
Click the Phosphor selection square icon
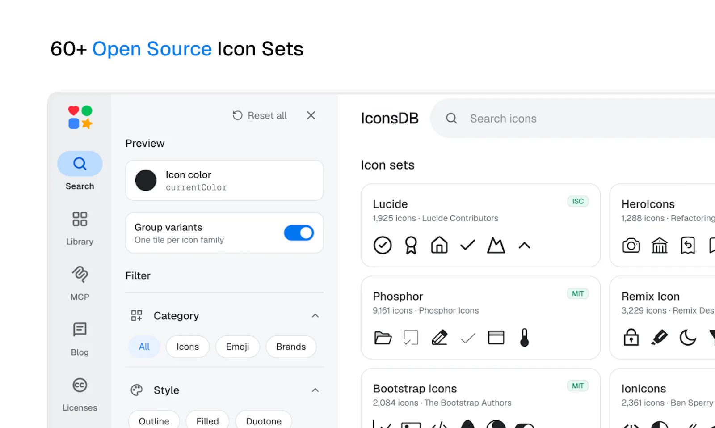(411, 338)
